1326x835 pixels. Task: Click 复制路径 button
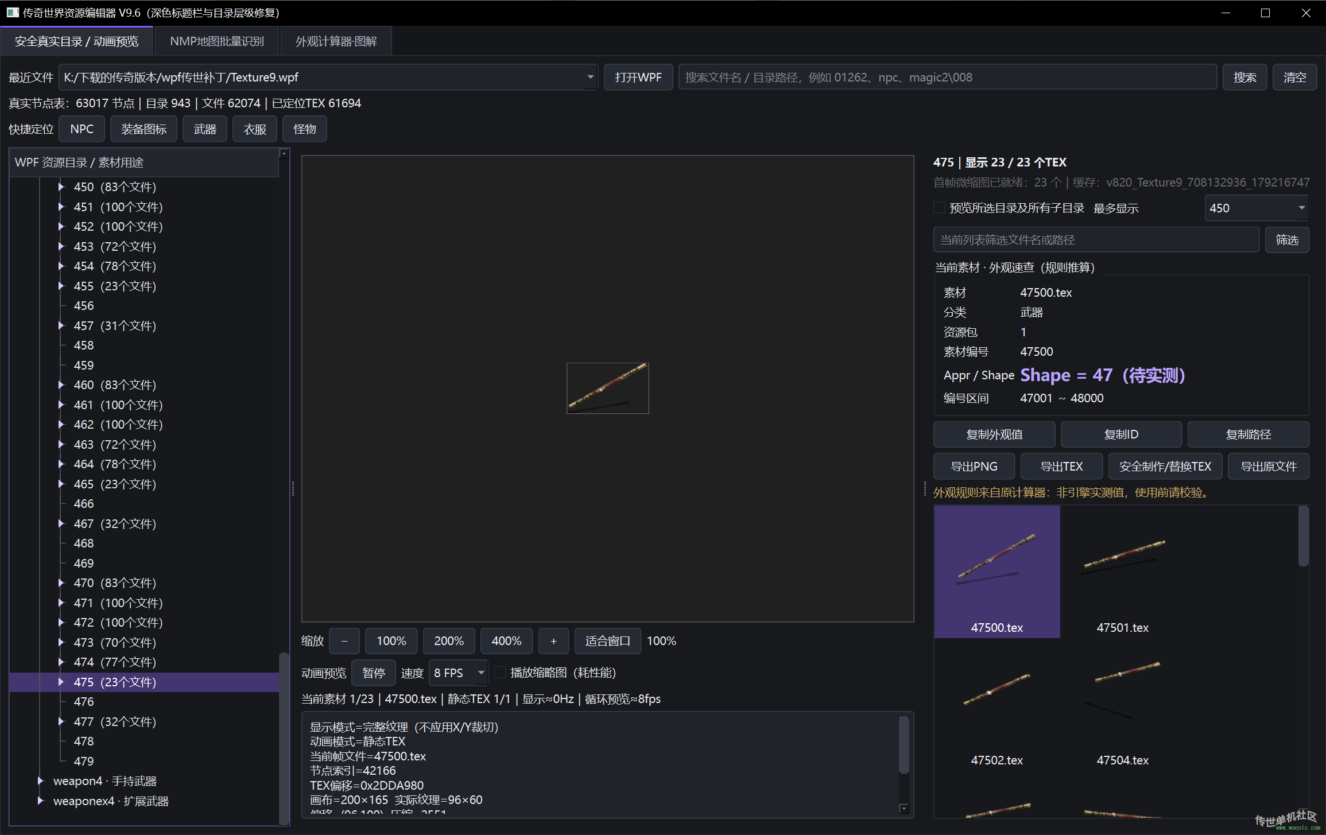[x=1248, y=434]
